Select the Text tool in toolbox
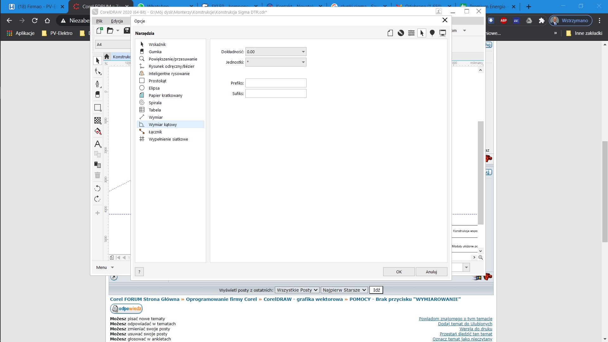Screen dimensions: 608x342 [x=98, y=144]
